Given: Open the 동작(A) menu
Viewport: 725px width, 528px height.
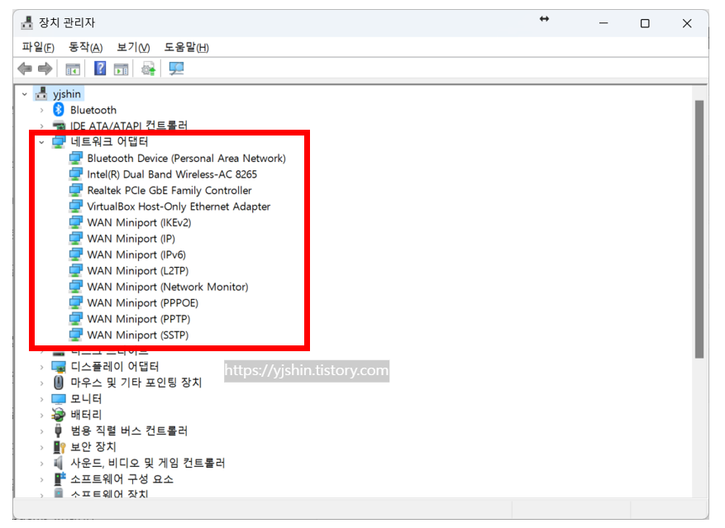Looking at the screenshot, I should (x=85, y=47).
